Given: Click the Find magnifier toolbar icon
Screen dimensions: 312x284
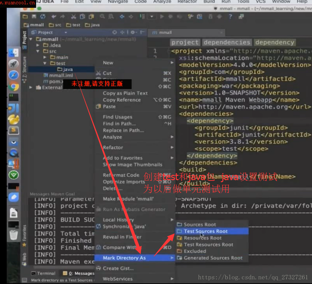Looking at the screenshot, I should point(102,16).
